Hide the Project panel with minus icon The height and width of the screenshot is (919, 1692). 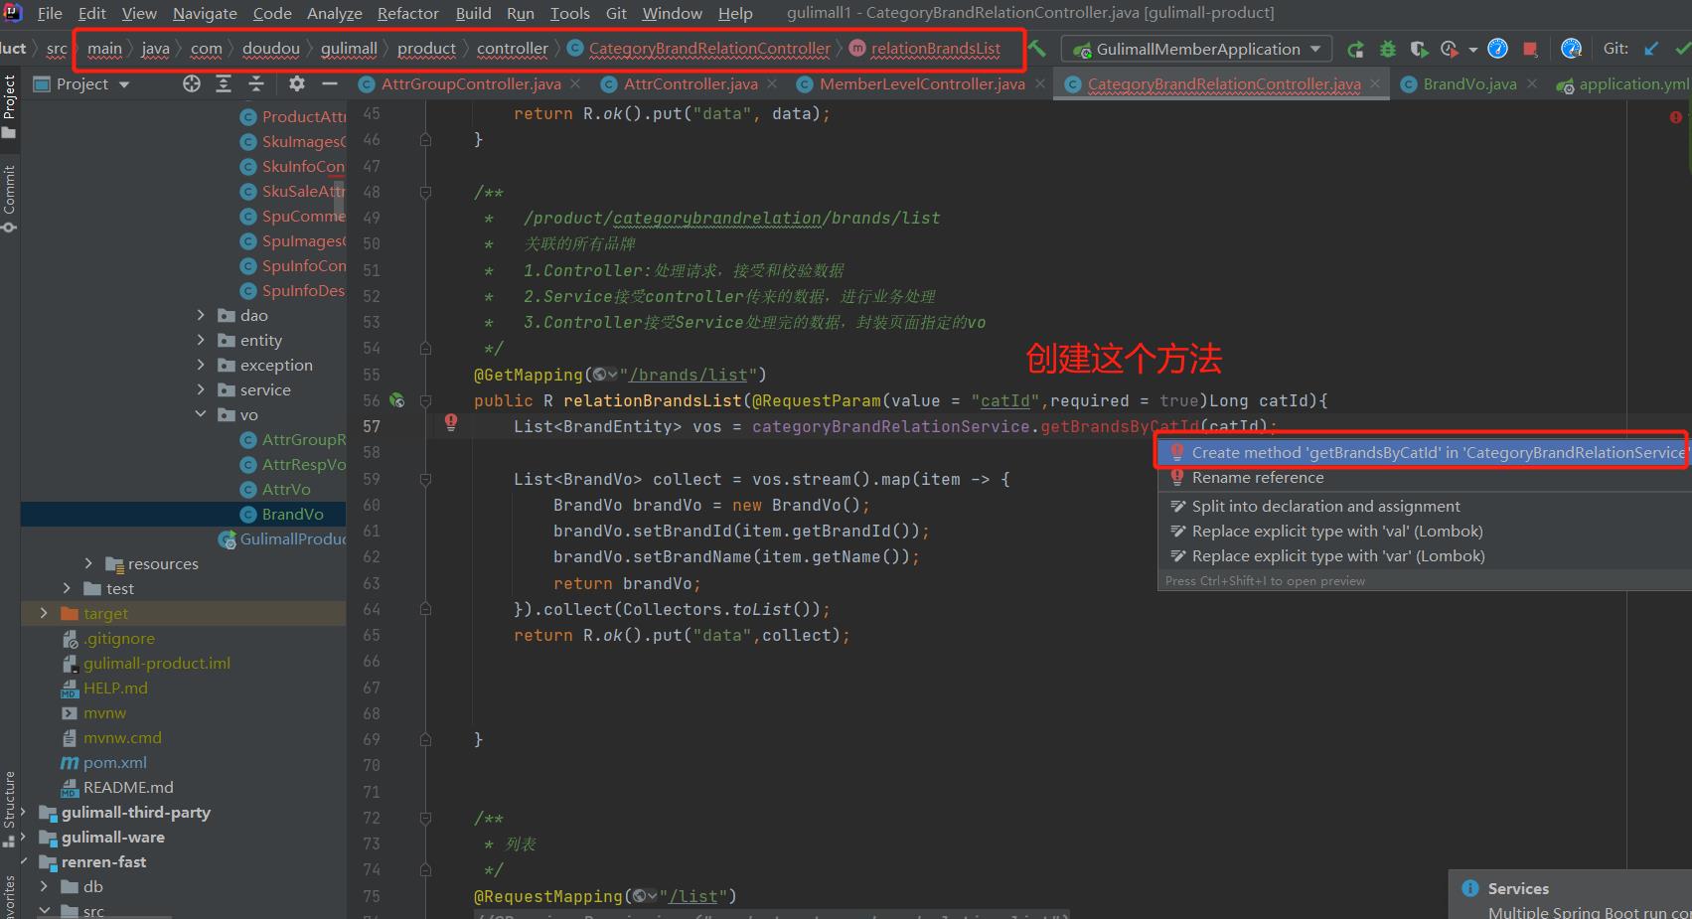coord(330,84)
